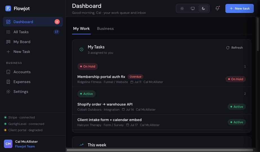This screenshot has width=260, height=152.
Task: Open Shopify order warehouse API task
Action: point(105,104)
